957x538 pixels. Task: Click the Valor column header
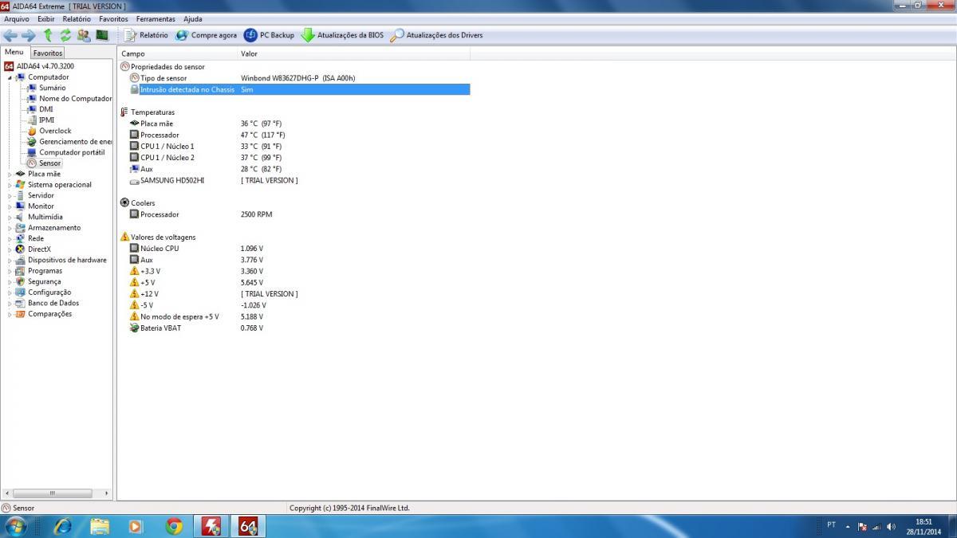click(x=353, y=53)
